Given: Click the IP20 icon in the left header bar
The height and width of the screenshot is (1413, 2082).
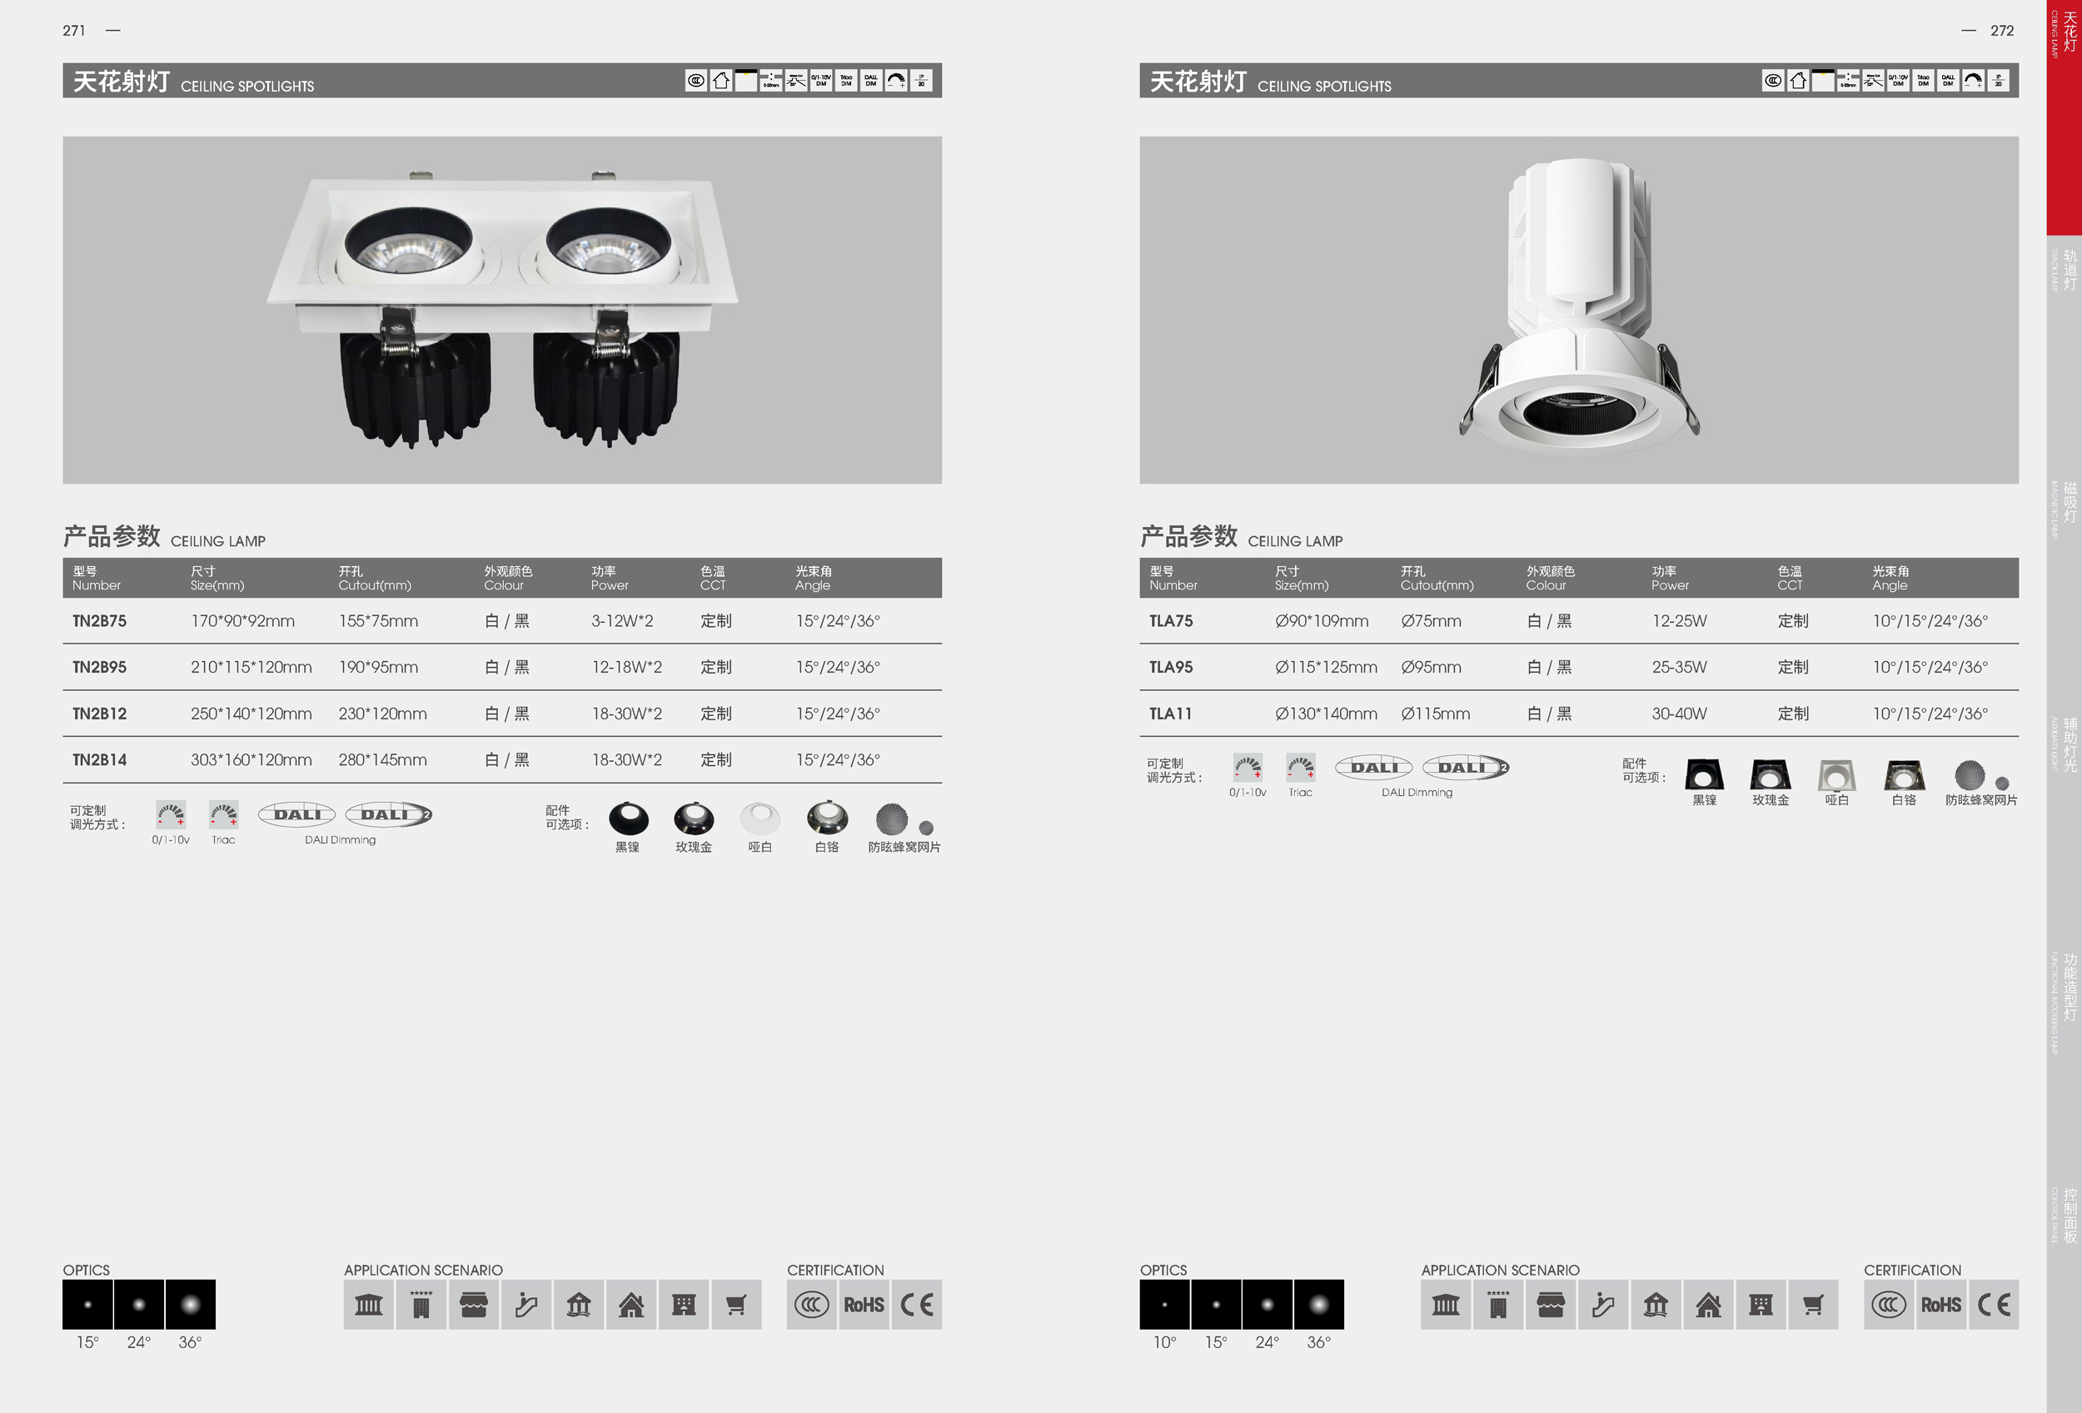Looking at the screenshot, I should pos(921,81).
